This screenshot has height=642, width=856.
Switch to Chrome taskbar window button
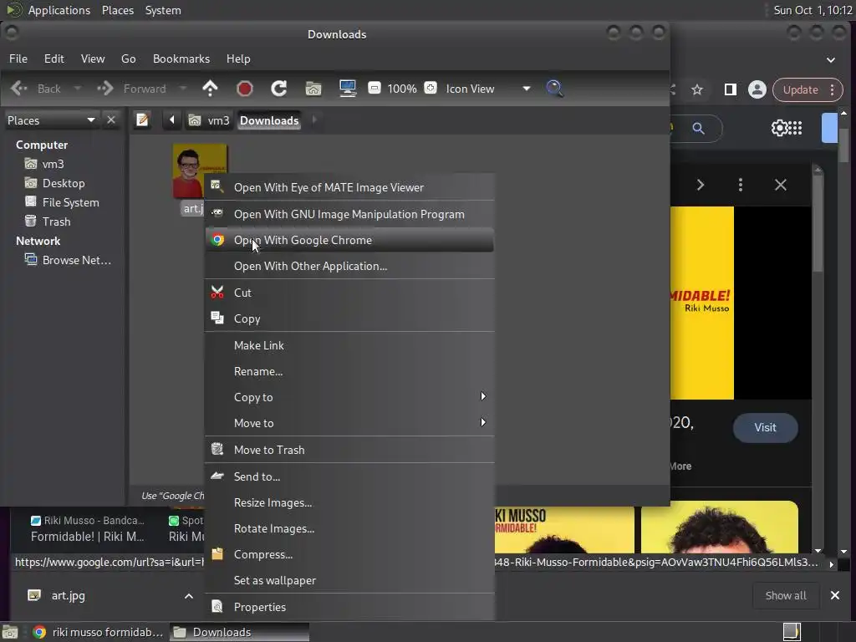pos(99,632)
